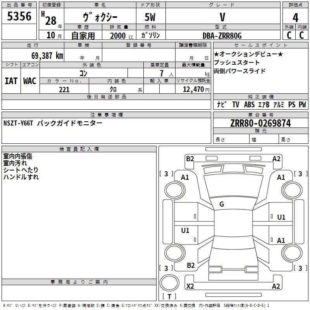Click the X2 mark on the rear bumper
The width and height of the screenshot is (310, 310).
tap(190, 286)
